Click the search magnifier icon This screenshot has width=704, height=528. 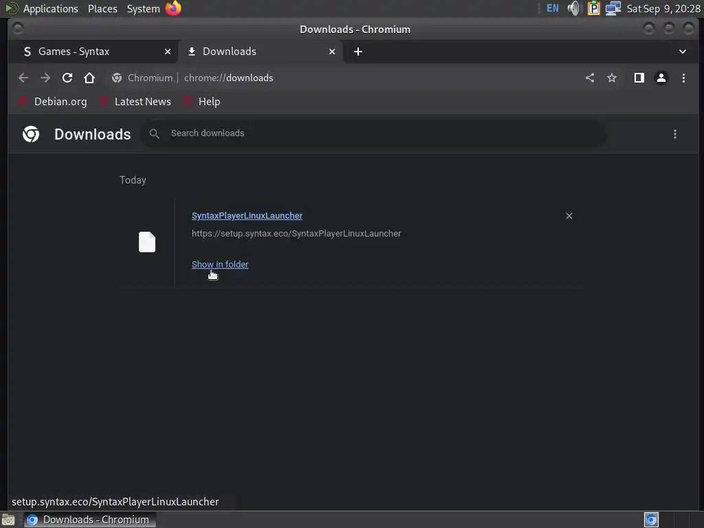coord(154,133)
